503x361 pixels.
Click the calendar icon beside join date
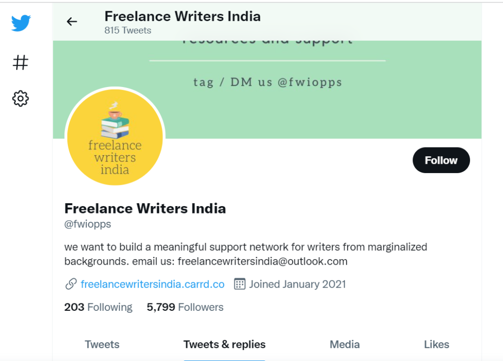pos(239,284)
